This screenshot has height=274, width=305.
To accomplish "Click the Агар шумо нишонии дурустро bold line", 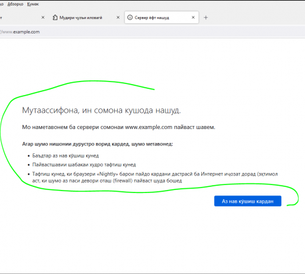I will coord(98,144).
